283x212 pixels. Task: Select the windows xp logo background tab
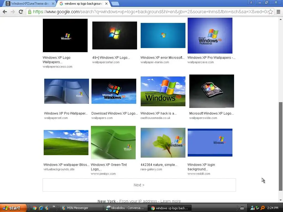pyautogui.click(x=83, y=4)
